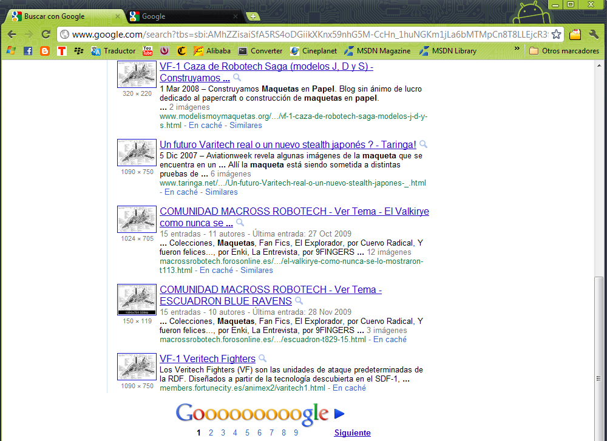
Task: Open the Taringa Varitech stealth result
Action: (288, 145)
